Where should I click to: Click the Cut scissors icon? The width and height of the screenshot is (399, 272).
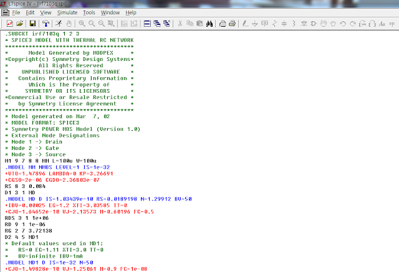[180, 24]
